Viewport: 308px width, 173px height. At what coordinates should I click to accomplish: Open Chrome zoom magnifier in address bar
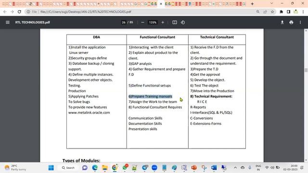(x=258, y=12)
